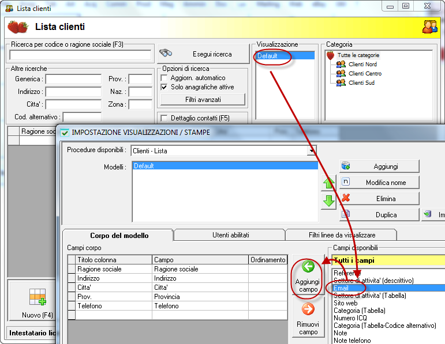Image resolution: width=445 pixels, height=344 pixels.
Task: Click the Duplica document icon
Action: coord(346,214)
